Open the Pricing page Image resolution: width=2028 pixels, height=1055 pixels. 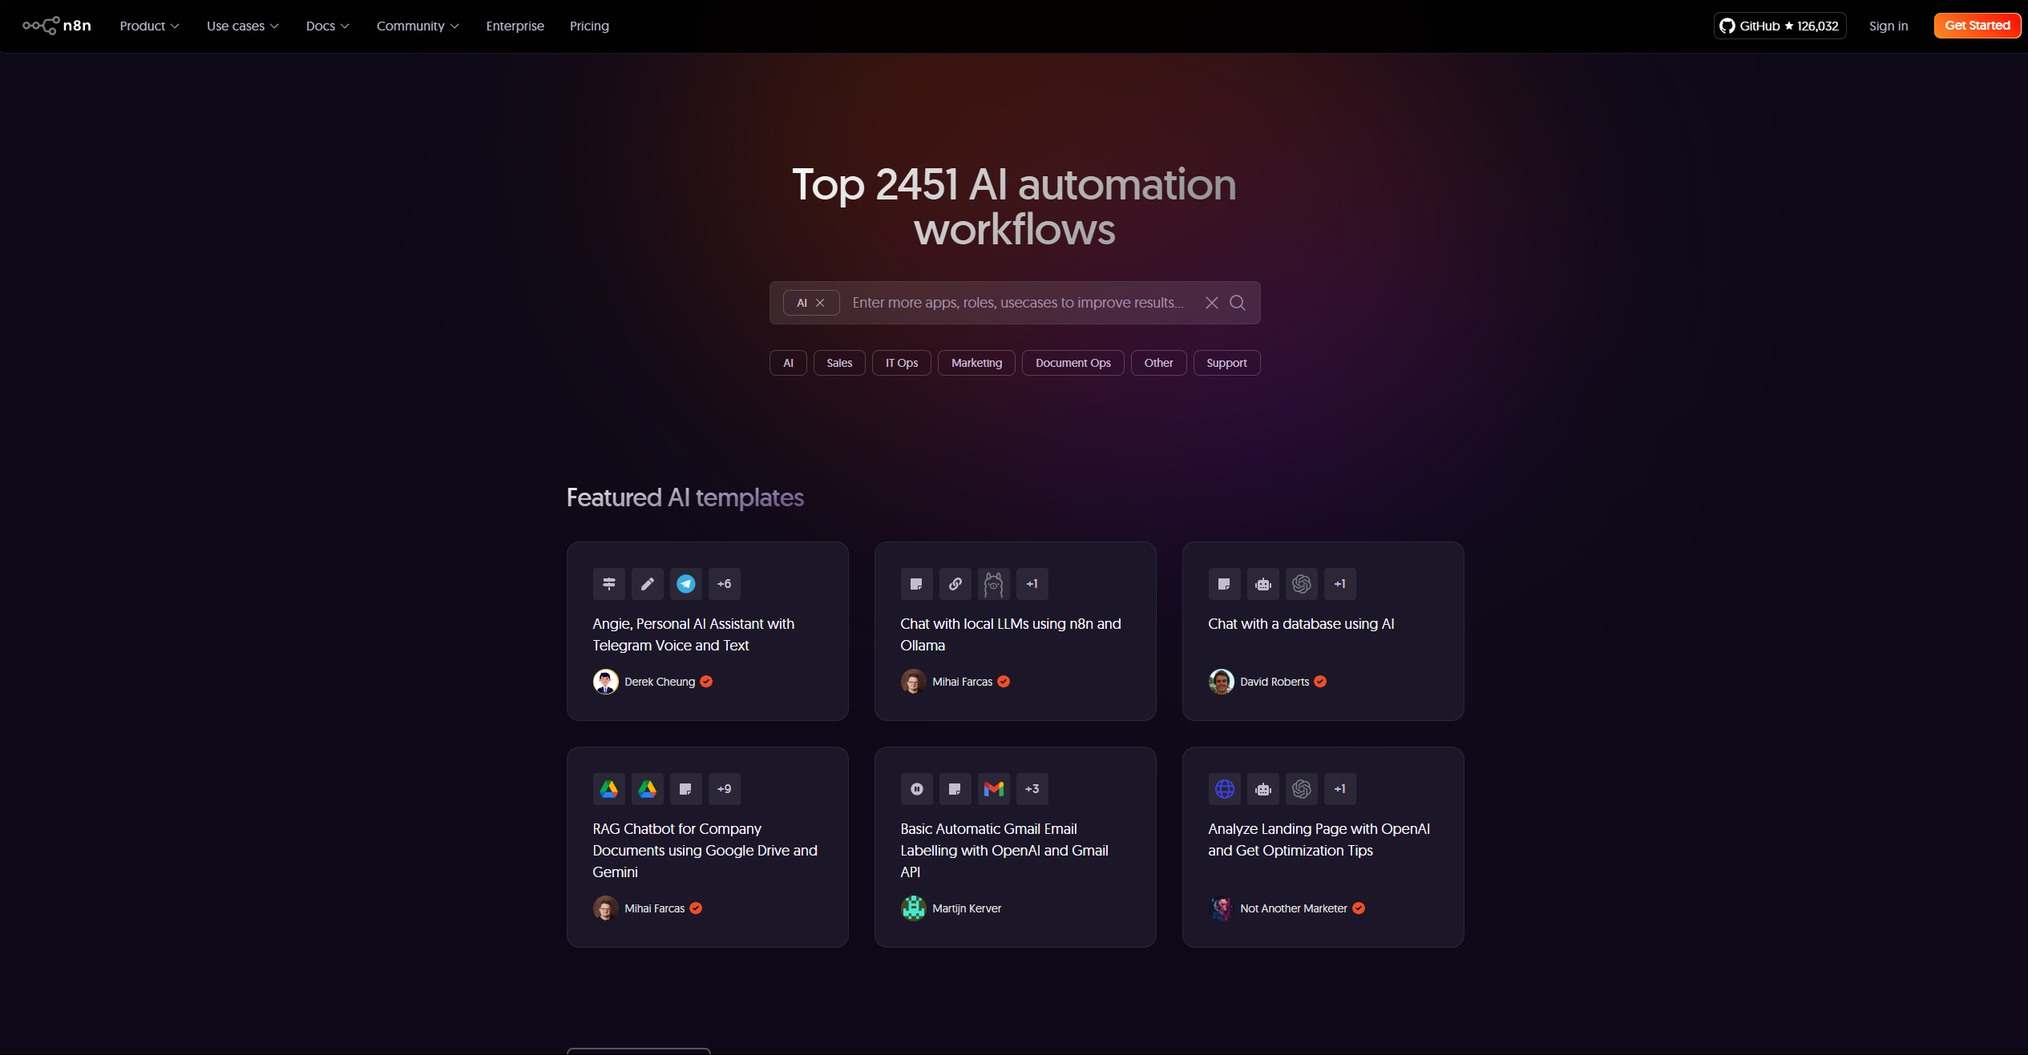click(589, 26)
